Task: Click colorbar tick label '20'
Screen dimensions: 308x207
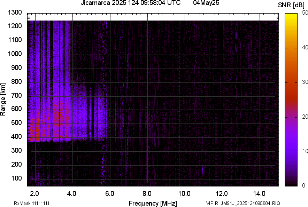Action: [x=305, y=117]
